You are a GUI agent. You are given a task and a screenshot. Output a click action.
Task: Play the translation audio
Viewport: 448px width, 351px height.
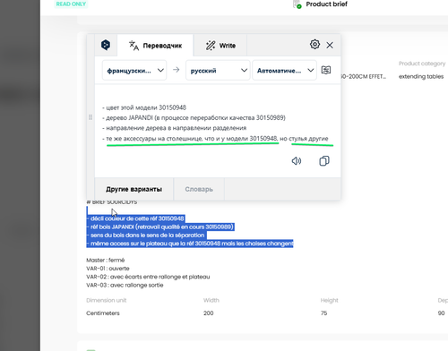pos(297,161)
